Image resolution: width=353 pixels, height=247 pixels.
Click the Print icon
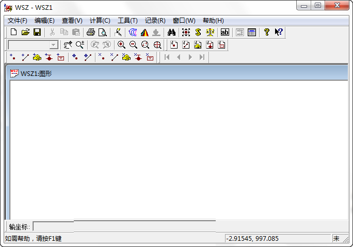tap(91, 32)
